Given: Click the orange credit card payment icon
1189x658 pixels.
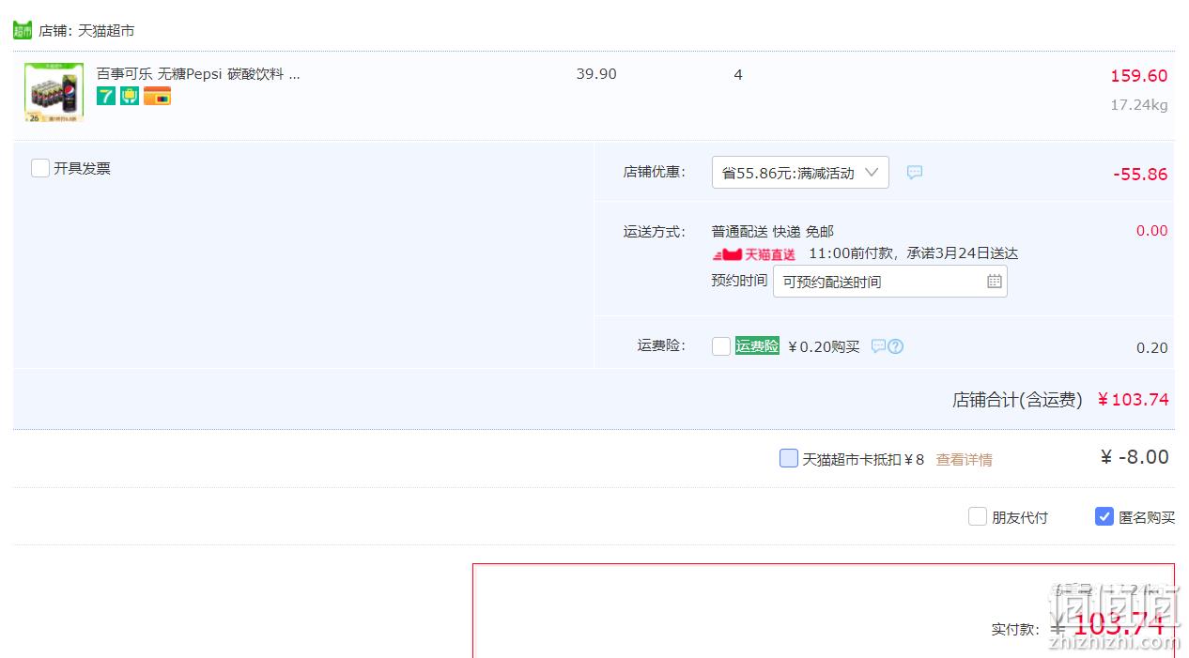Looking at the screenshot, I should [x=157, y=96].
